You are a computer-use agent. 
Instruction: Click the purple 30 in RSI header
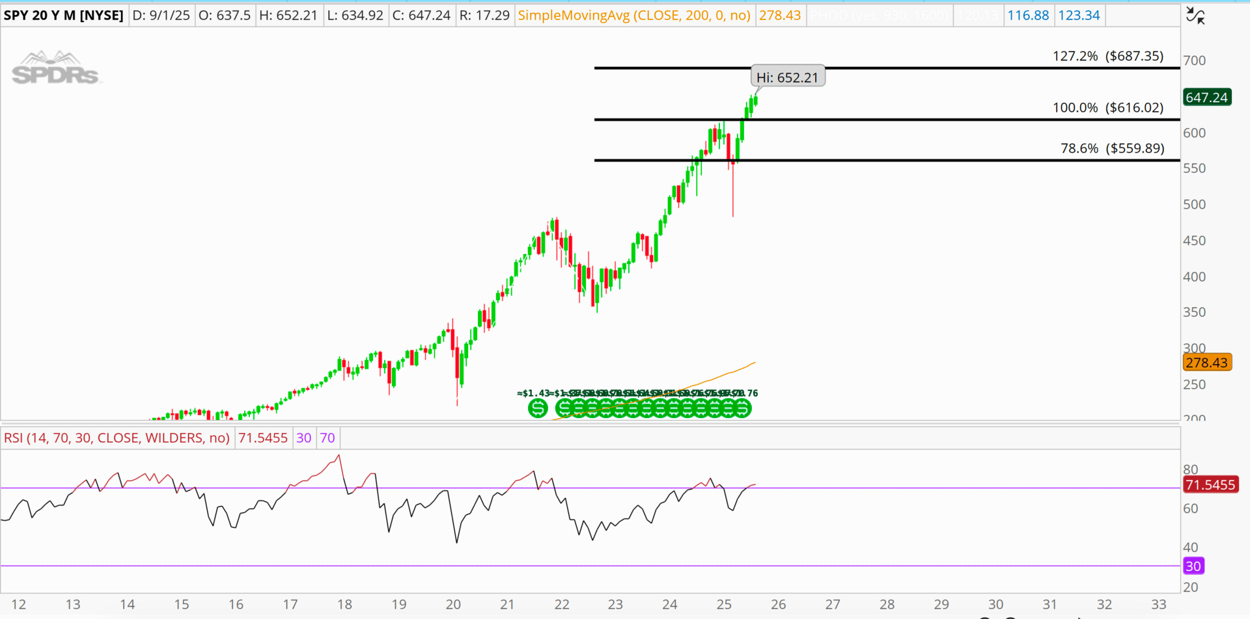[x=304, y=438]
